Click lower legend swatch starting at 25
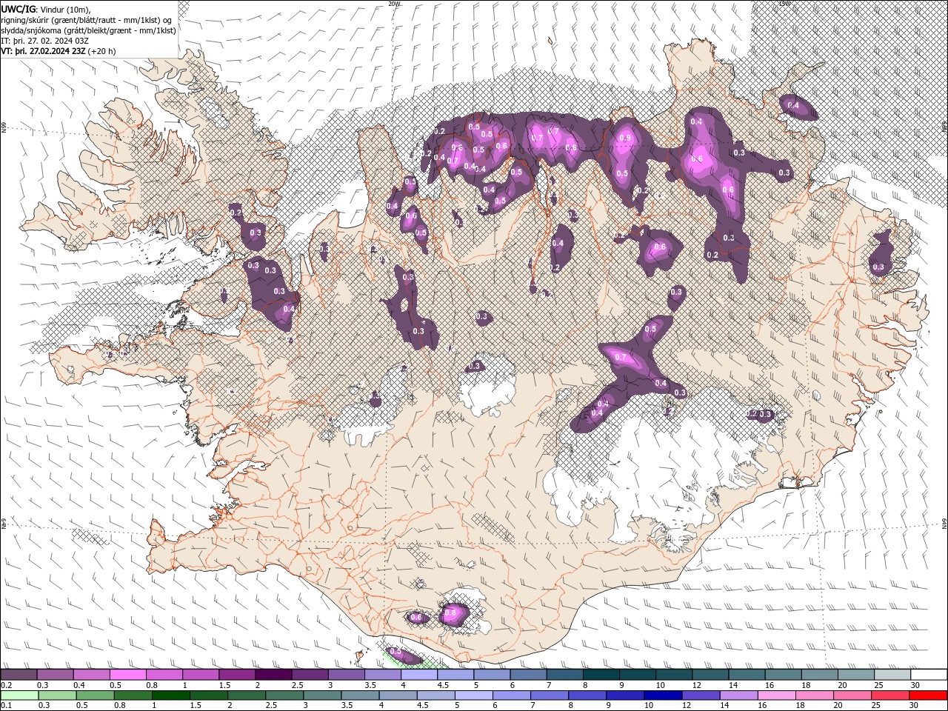The height and width of the screenshot is (711, 948). click(x=892, y=695)
